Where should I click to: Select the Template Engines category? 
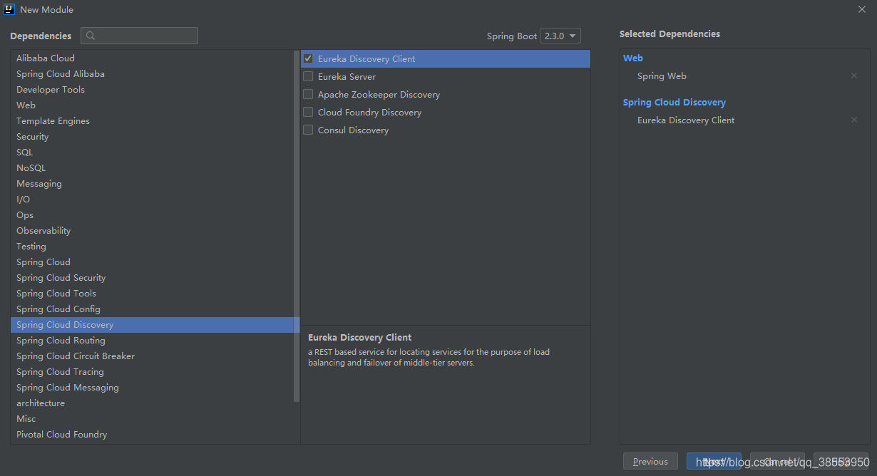(153, 121)
